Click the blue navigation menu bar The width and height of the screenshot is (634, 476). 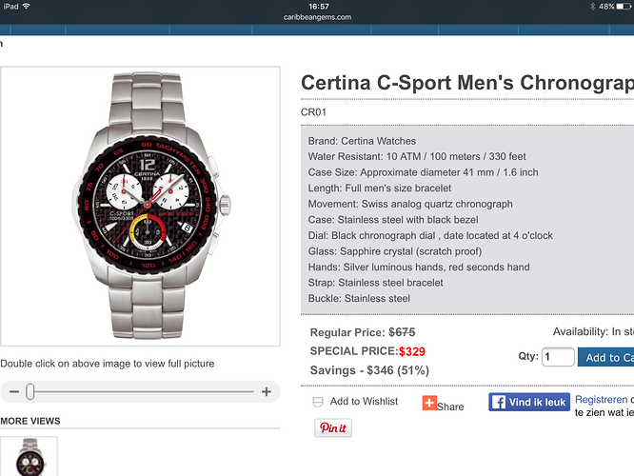tap(317, 30)
